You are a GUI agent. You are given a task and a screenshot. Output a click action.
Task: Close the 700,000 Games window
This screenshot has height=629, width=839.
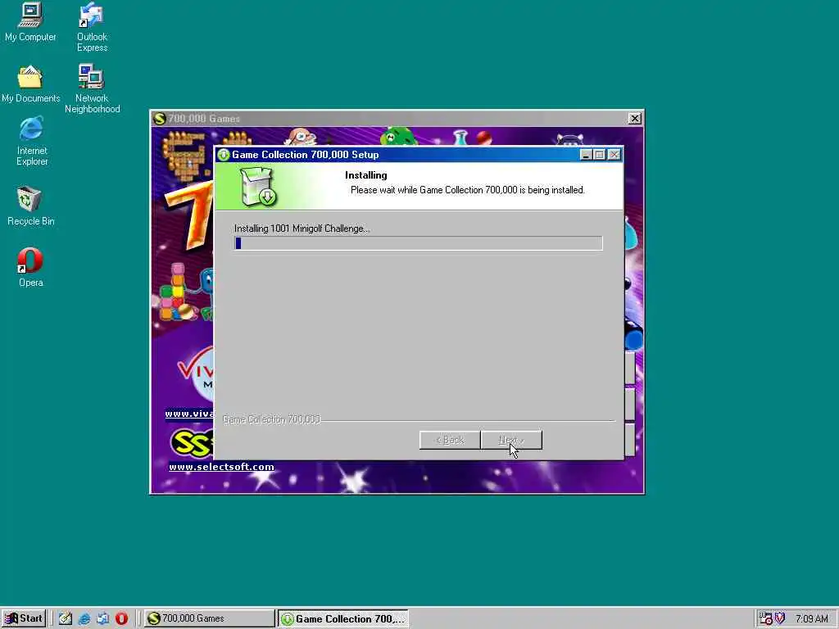tap(635, 118)
